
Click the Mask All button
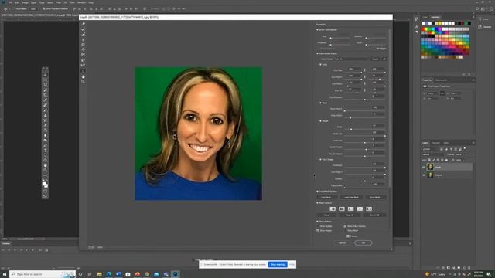coord(350,215)
